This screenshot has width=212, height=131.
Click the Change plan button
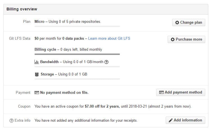(x=188, y=23)
